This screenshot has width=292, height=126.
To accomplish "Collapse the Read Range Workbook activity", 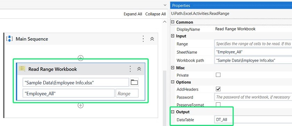I will click(x=139, y=69).
